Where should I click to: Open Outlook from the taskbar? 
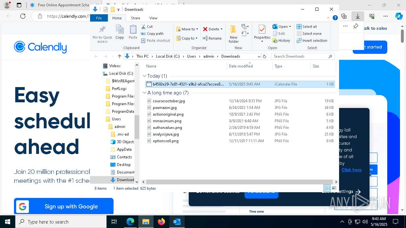177,222
